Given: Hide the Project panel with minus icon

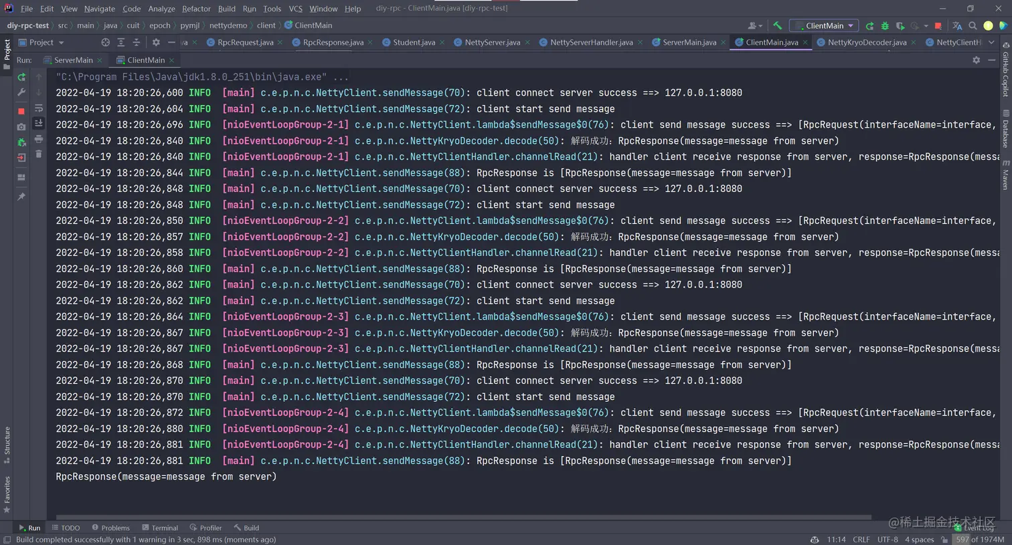Looking at the screenshot, I should pyautogui.click(x=172, y=42).
